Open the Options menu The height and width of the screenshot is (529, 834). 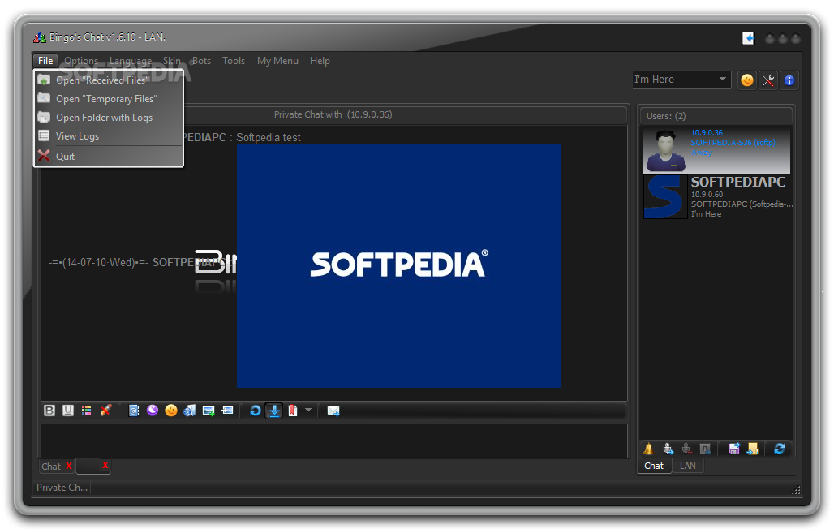81,61
